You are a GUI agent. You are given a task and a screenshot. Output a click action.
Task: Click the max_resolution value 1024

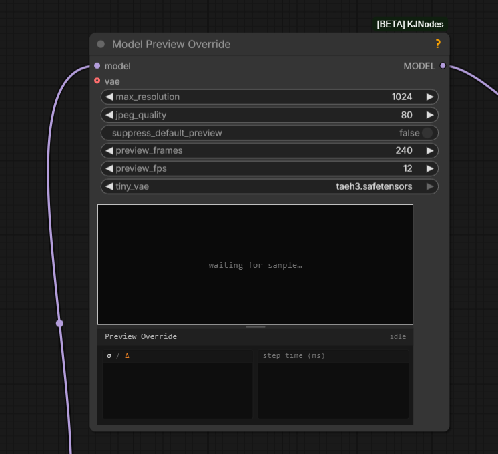[x=402, y=97]
